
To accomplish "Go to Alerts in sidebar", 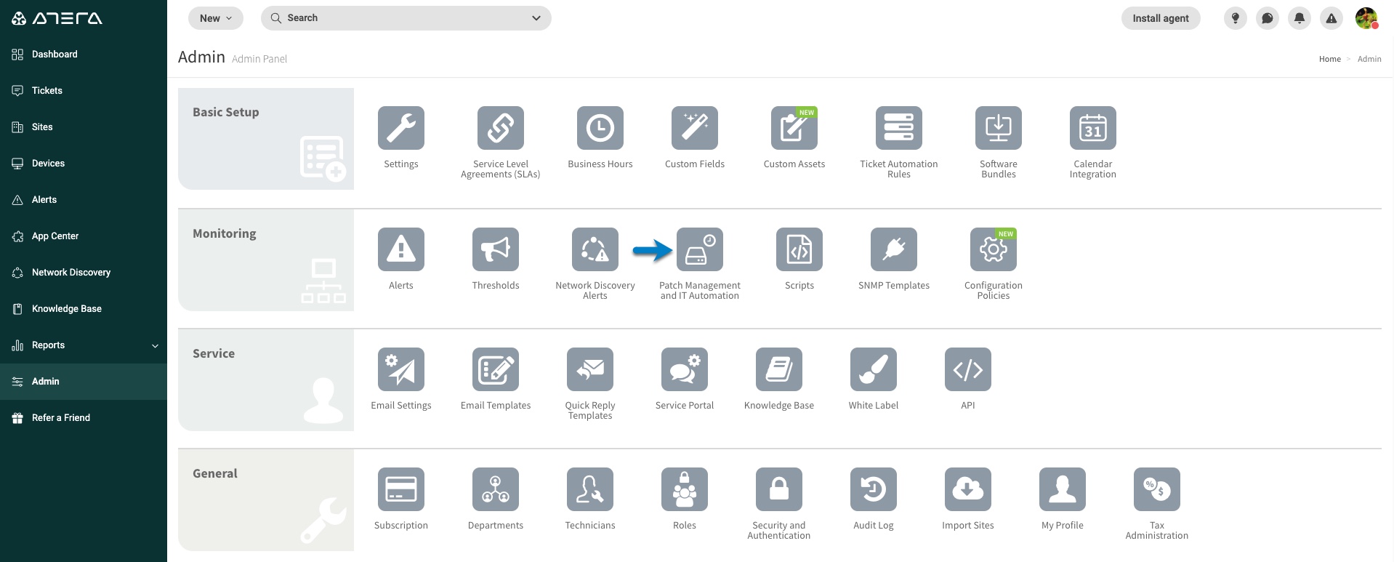I will click(x=84, y=200).
